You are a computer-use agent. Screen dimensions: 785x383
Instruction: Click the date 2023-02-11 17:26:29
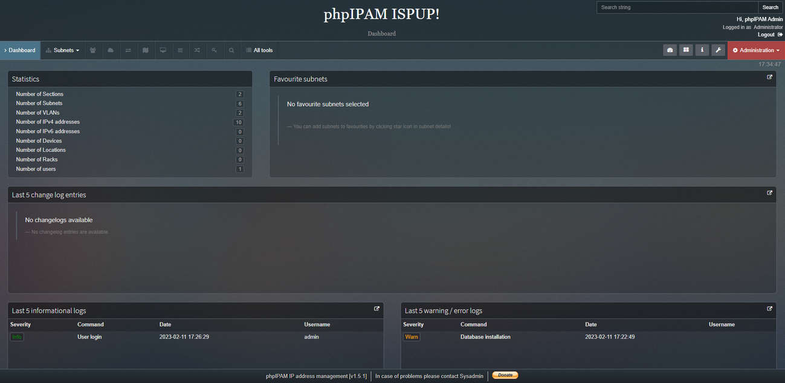pos(184,337)
